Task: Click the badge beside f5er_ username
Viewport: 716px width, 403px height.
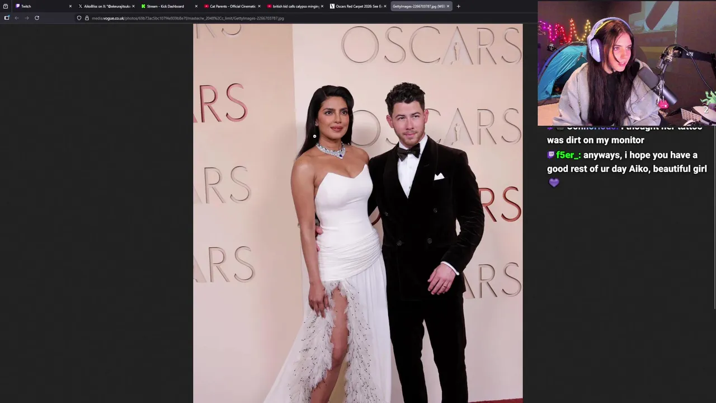Action: tap(550, 155)
